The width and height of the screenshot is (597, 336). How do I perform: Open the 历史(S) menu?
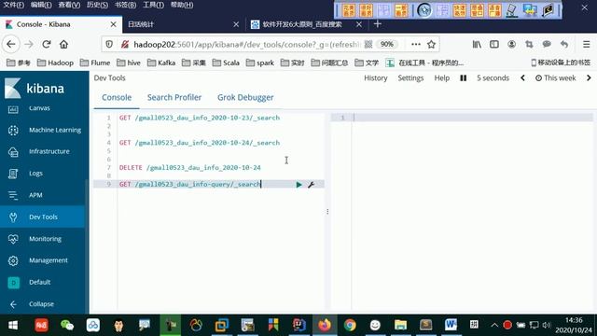[x=97, y=5]
